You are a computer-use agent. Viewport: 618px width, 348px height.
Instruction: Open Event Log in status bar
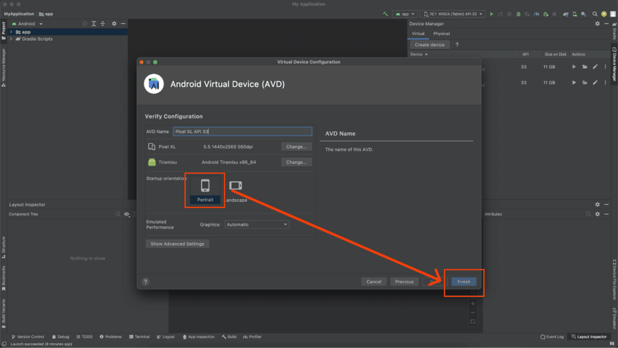click(x=552, y=337)
